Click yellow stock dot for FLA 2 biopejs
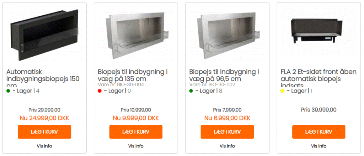This screenshot has width=364, height=156. 283,91
